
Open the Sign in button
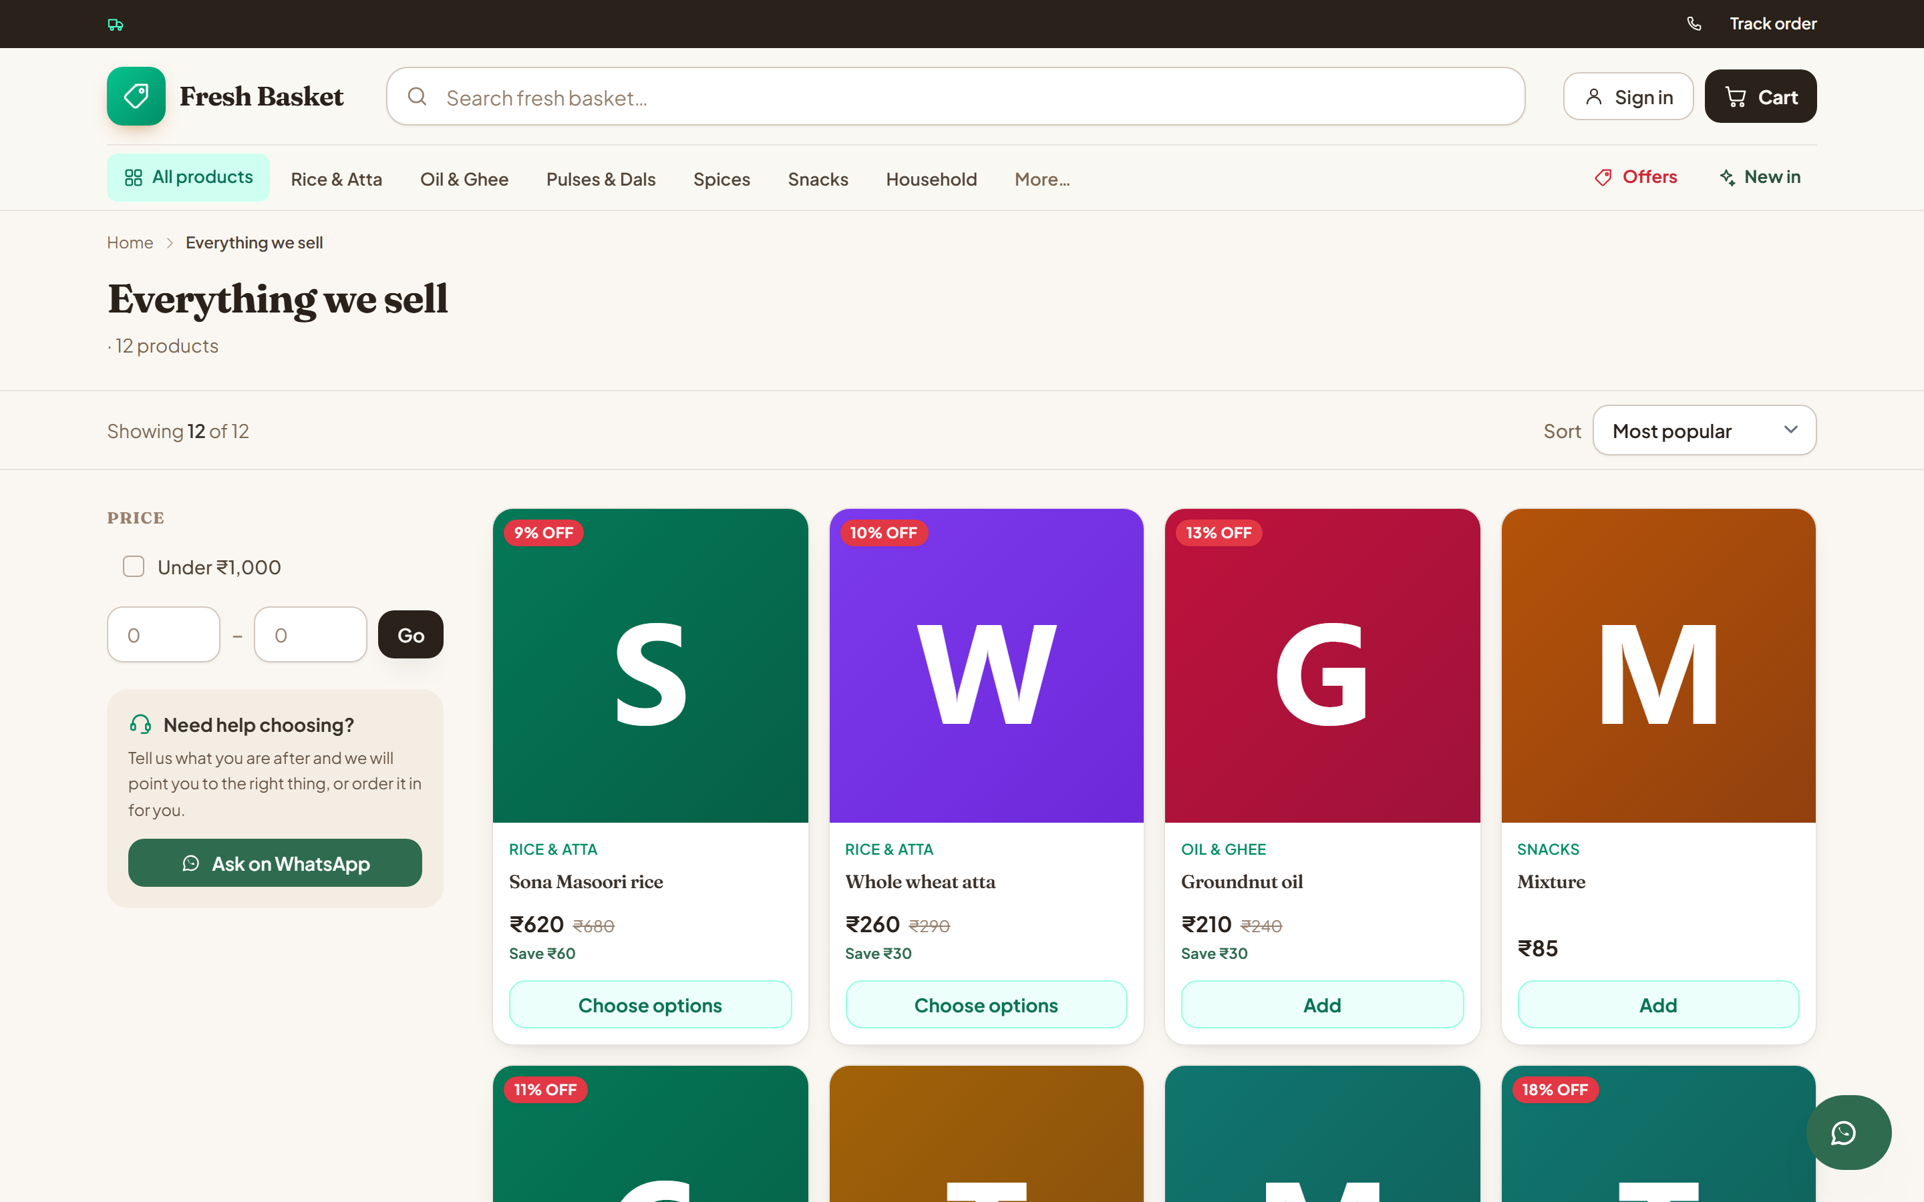(x=1627, y=96)
